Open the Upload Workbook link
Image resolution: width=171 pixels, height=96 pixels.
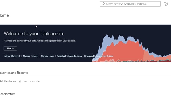[12, 56]
